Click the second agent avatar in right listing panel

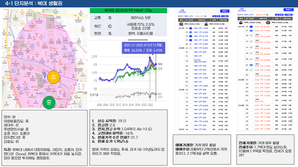(268, 23)
